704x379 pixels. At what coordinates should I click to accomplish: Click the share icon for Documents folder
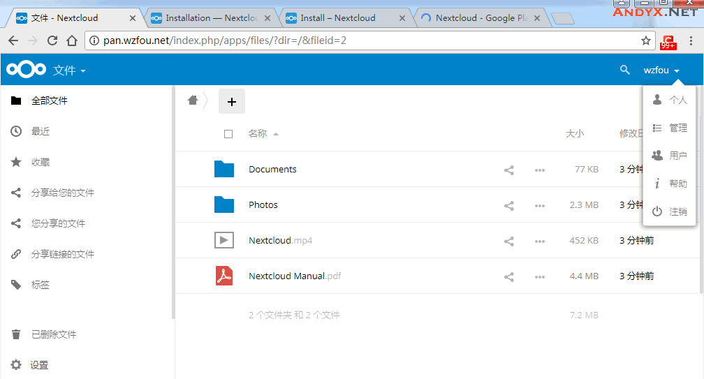pyautogui.click(x=508, y=170)
